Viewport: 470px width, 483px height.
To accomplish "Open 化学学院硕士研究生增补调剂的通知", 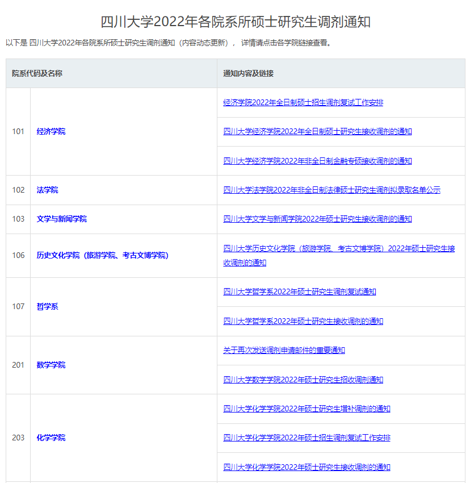I will pyautogui.click(x=307, y=409).
